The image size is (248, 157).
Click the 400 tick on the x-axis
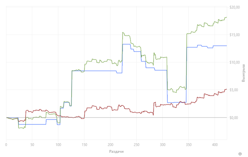point(214,145)
